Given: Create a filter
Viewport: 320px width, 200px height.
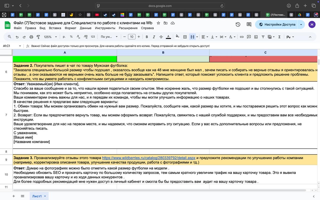Looking at the screenshot, I should point(263,37).
